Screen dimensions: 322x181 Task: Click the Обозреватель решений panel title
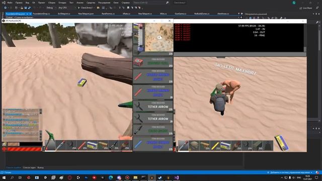tap(256, 14)
